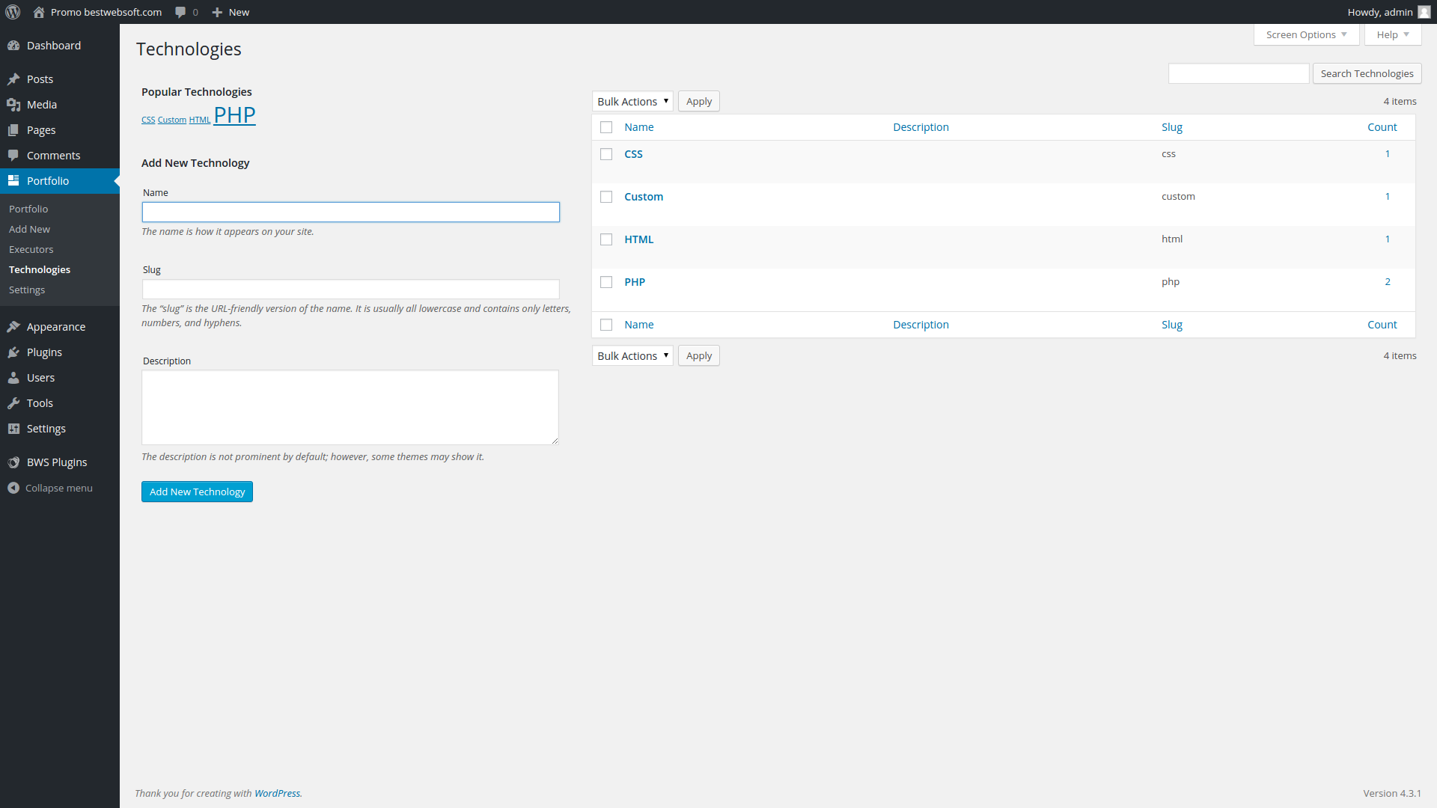The image size is (1437, 808).
Task: Click the BWS Plugins icon
Action: (x=13, y=462)
